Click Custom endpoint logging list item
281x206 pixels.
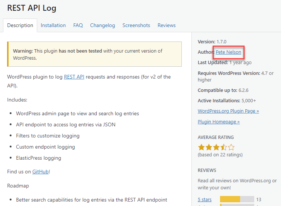pyautogui.click(x=45, y=147)
